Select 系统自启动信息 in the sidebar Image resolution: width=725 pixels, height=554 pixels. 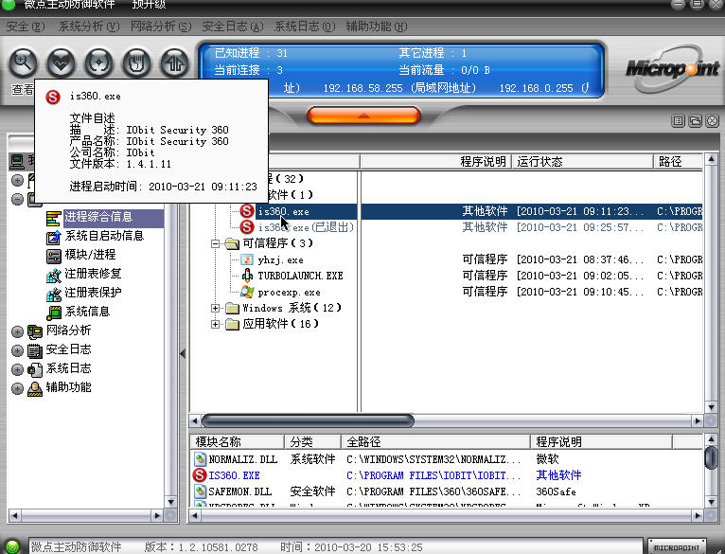point(104,236)
